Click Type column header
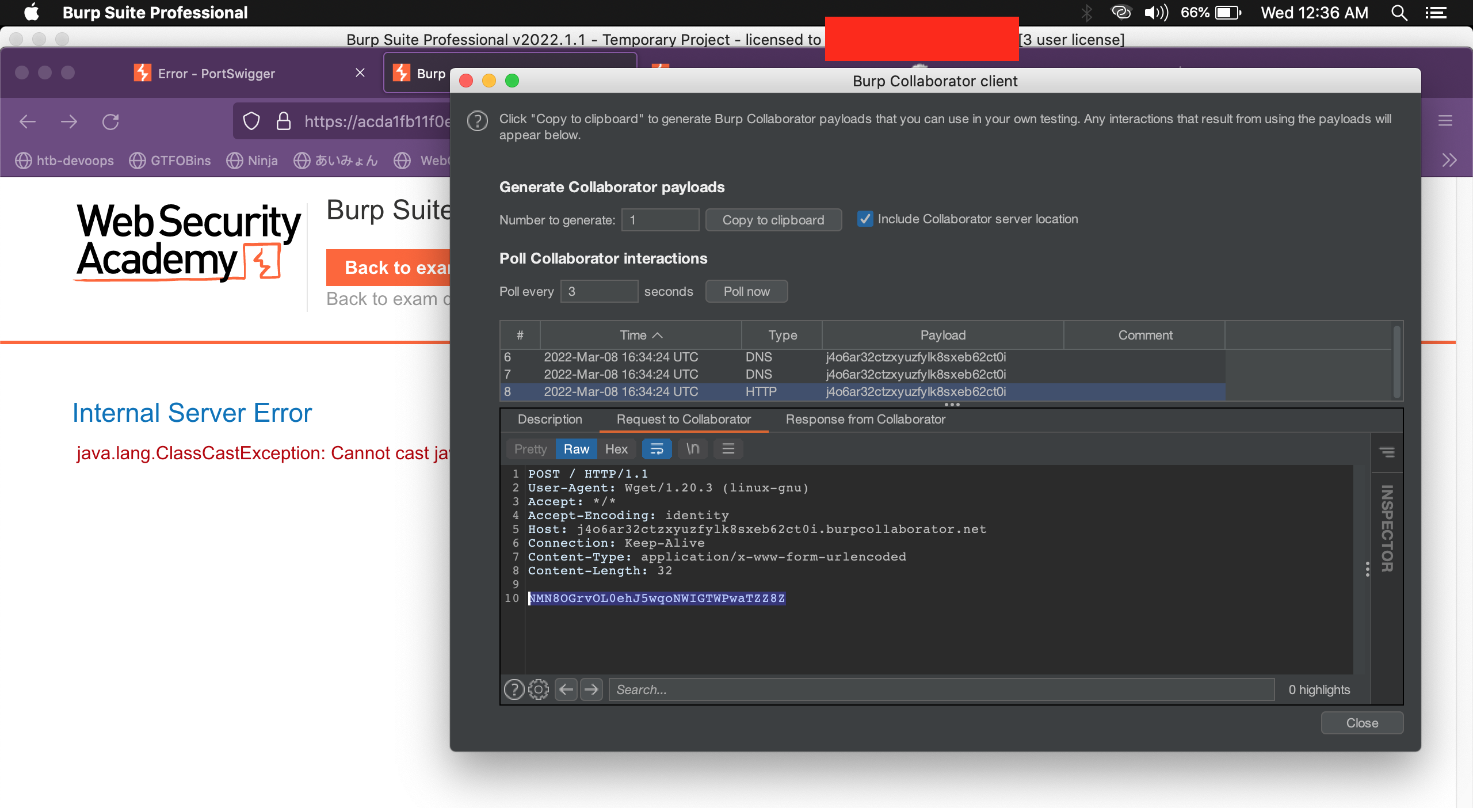1473x808 pixels. [x=783, y=335]
